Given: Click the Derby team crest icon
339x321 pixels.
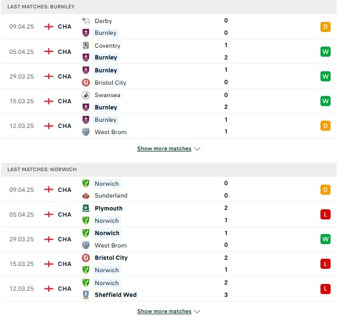Looking at the screenshot, I should pyautogui.click(x=86, y=21).
